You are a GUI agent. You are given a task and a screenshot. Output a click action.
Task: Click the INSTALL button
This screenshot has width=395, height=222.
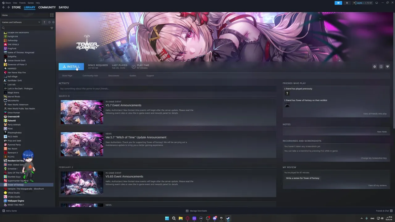click(71, 67)
